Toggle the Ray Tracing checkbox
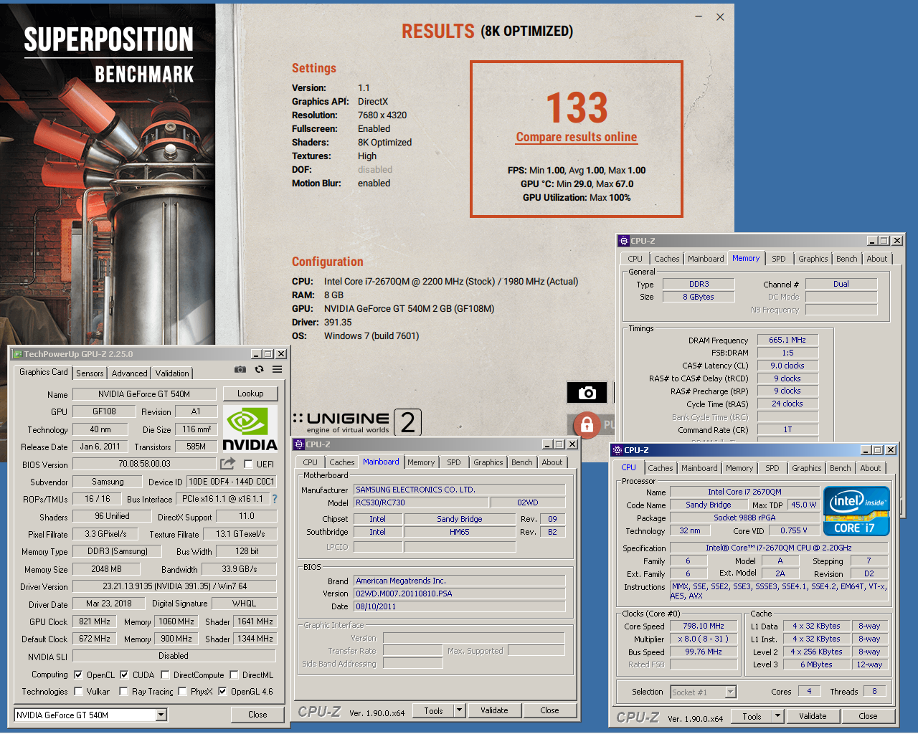Image resolution: width=918 pixels, height=734 pixels. (x=123, y=692)
